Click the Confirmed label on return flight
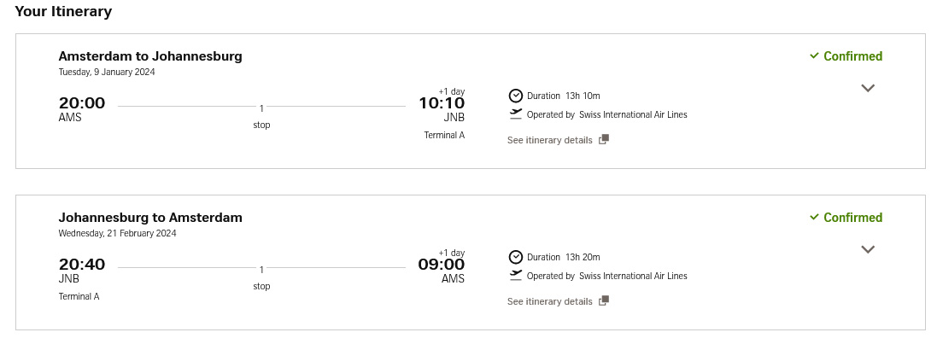Viewport: 937px width, 344px height. pos(852,218)
